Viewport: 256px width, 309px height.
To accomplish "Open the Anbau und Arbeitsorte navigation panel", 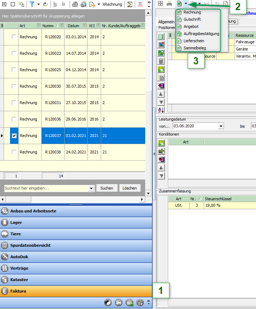I will (x=76, y=211).
